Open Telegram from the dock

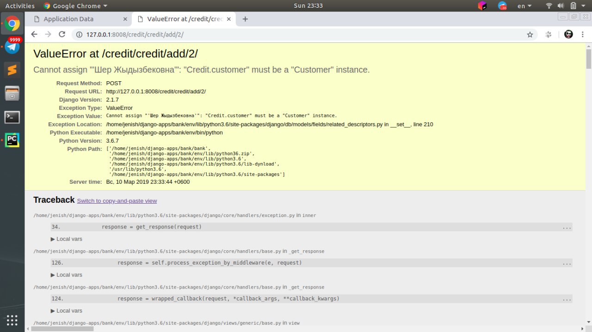coord(12,47)
